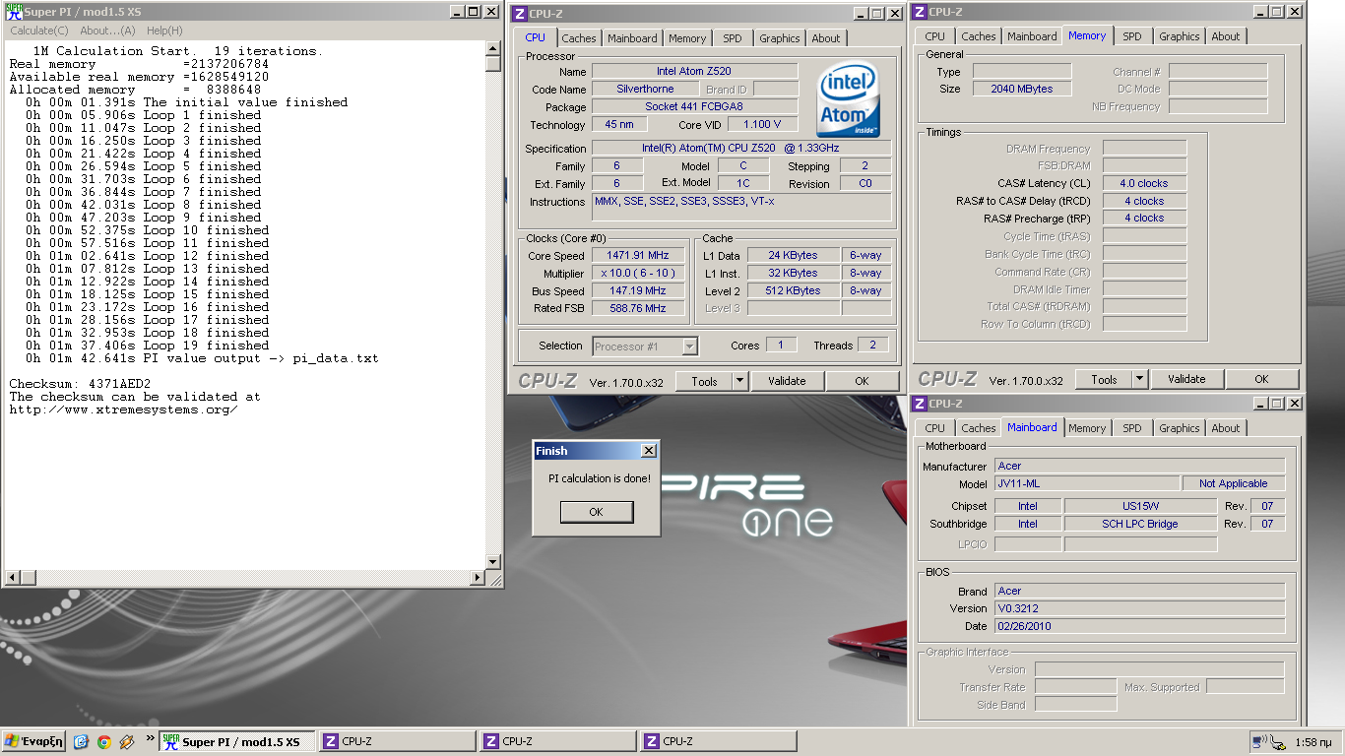Image resolution: width=1345 pixels, height=756 pixels.
Task: Click the third quick launch icon next to Chrome
Action: tap(126, 741)
